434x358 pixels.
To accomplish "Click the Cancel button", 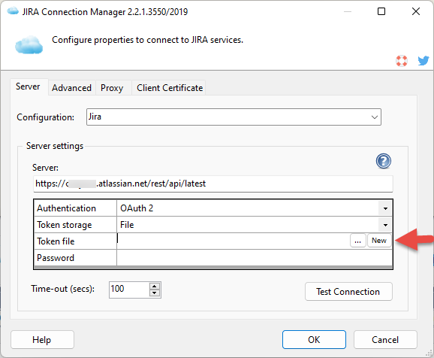I will [385, 339].
